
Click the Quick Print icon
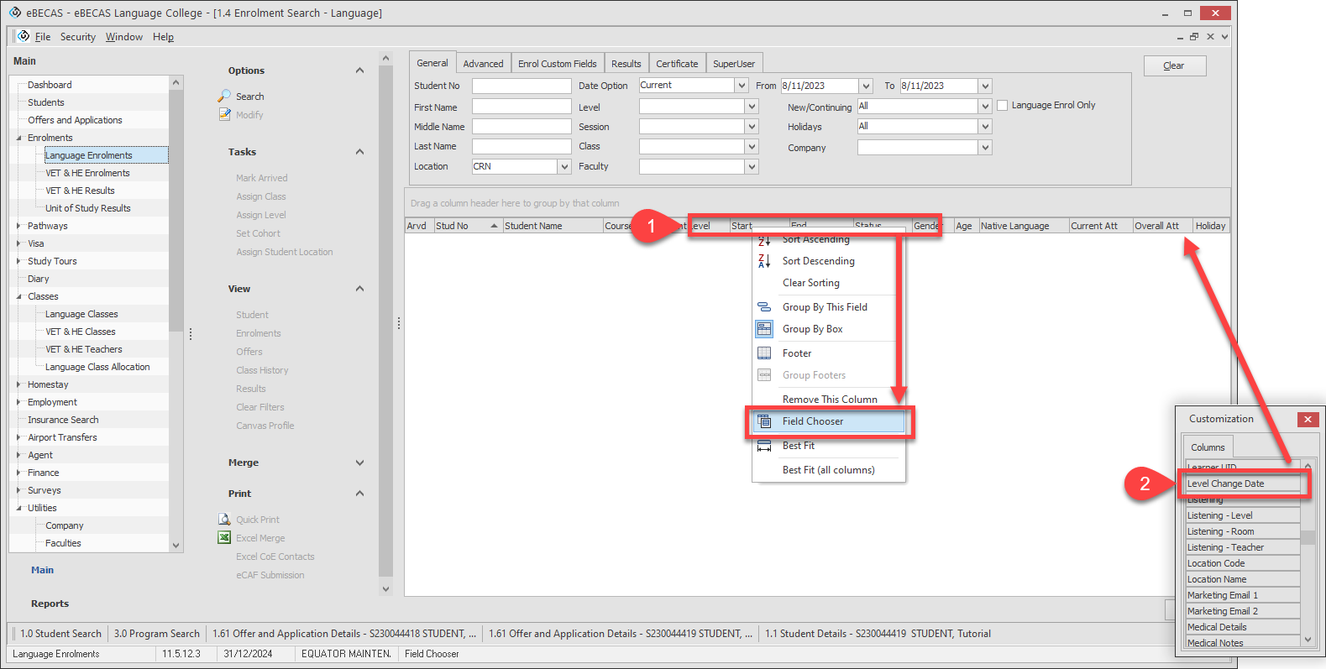pyautogui.click(x=224, y=520)
